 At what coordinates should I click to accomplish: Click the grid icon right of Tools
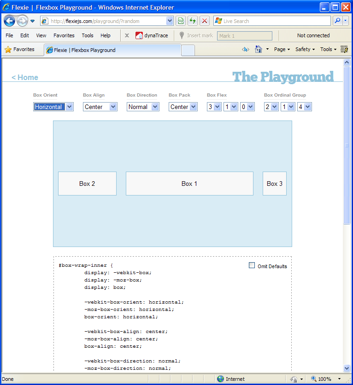click(x=344, y=49)
